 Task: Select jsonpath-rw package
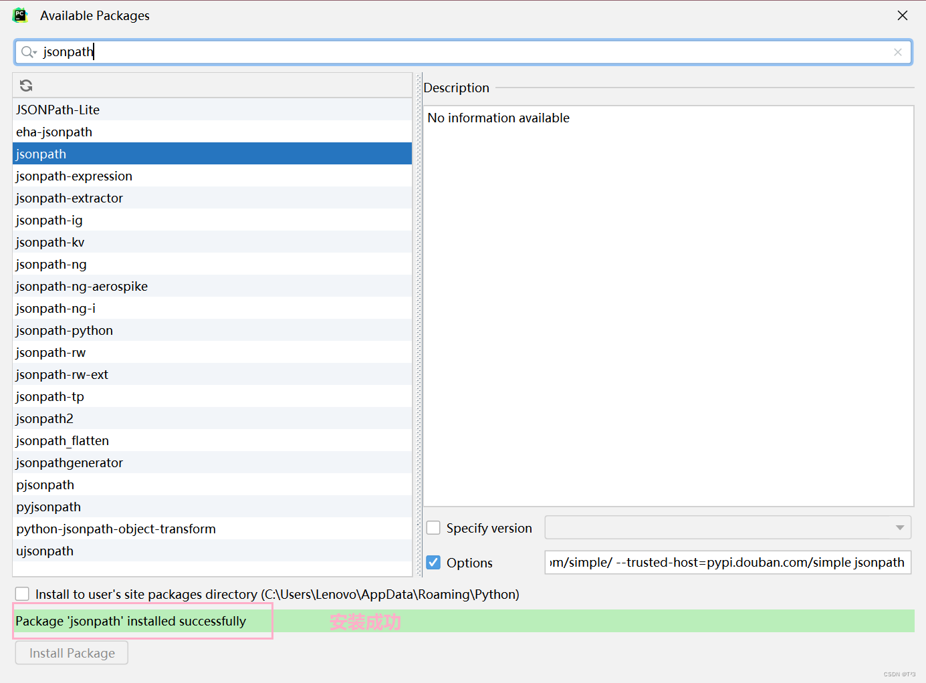[x=212, y=352]
